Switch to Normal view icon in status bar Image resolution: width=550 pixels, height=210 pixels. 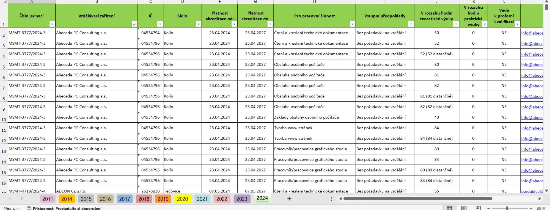coord(449,208)
